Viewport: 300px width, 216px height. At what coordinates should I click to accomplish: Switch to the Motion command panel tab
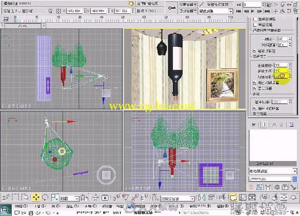pos(277,187)
